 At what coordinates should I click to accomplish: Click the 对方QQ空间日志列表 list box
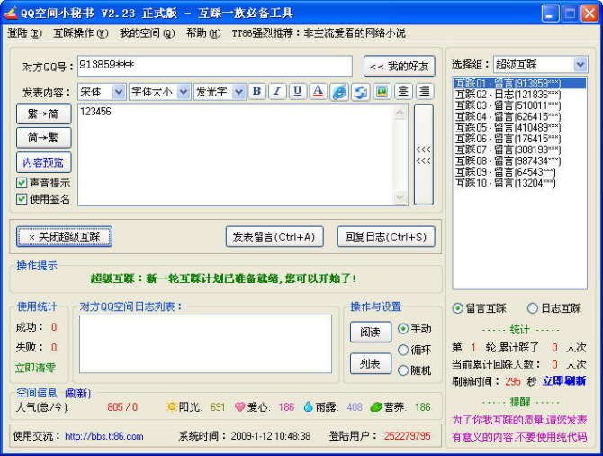coord(205,344)
